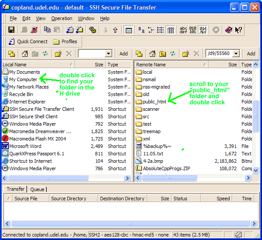Screen dimensions: 262x240
Task: Click the Copy toolbar icon
Action: point(47,30)
